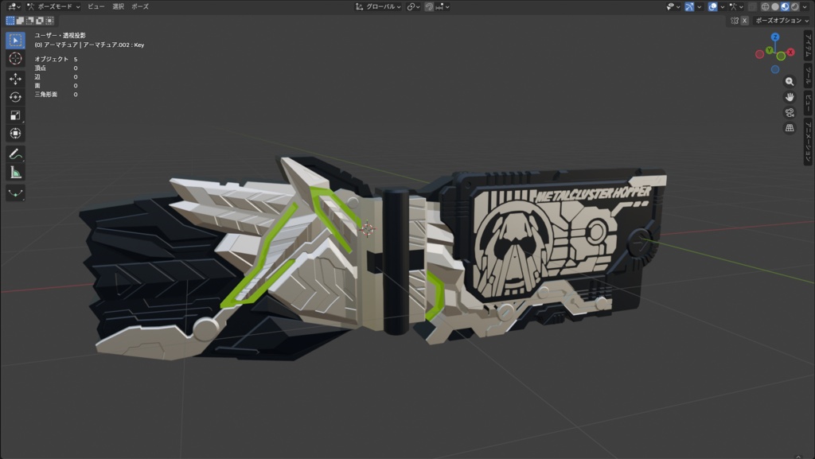Click the ユーザー・透視投影 view label
Viewport: 815px width, 459px height.
tap(60, 35)
